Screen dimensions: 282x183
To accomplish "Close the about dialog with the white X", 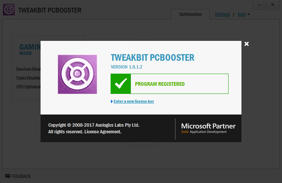I will point(247,44).
